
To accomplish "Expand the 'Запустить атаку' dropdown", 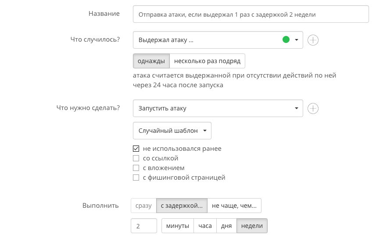I will [x=218, y=109].
